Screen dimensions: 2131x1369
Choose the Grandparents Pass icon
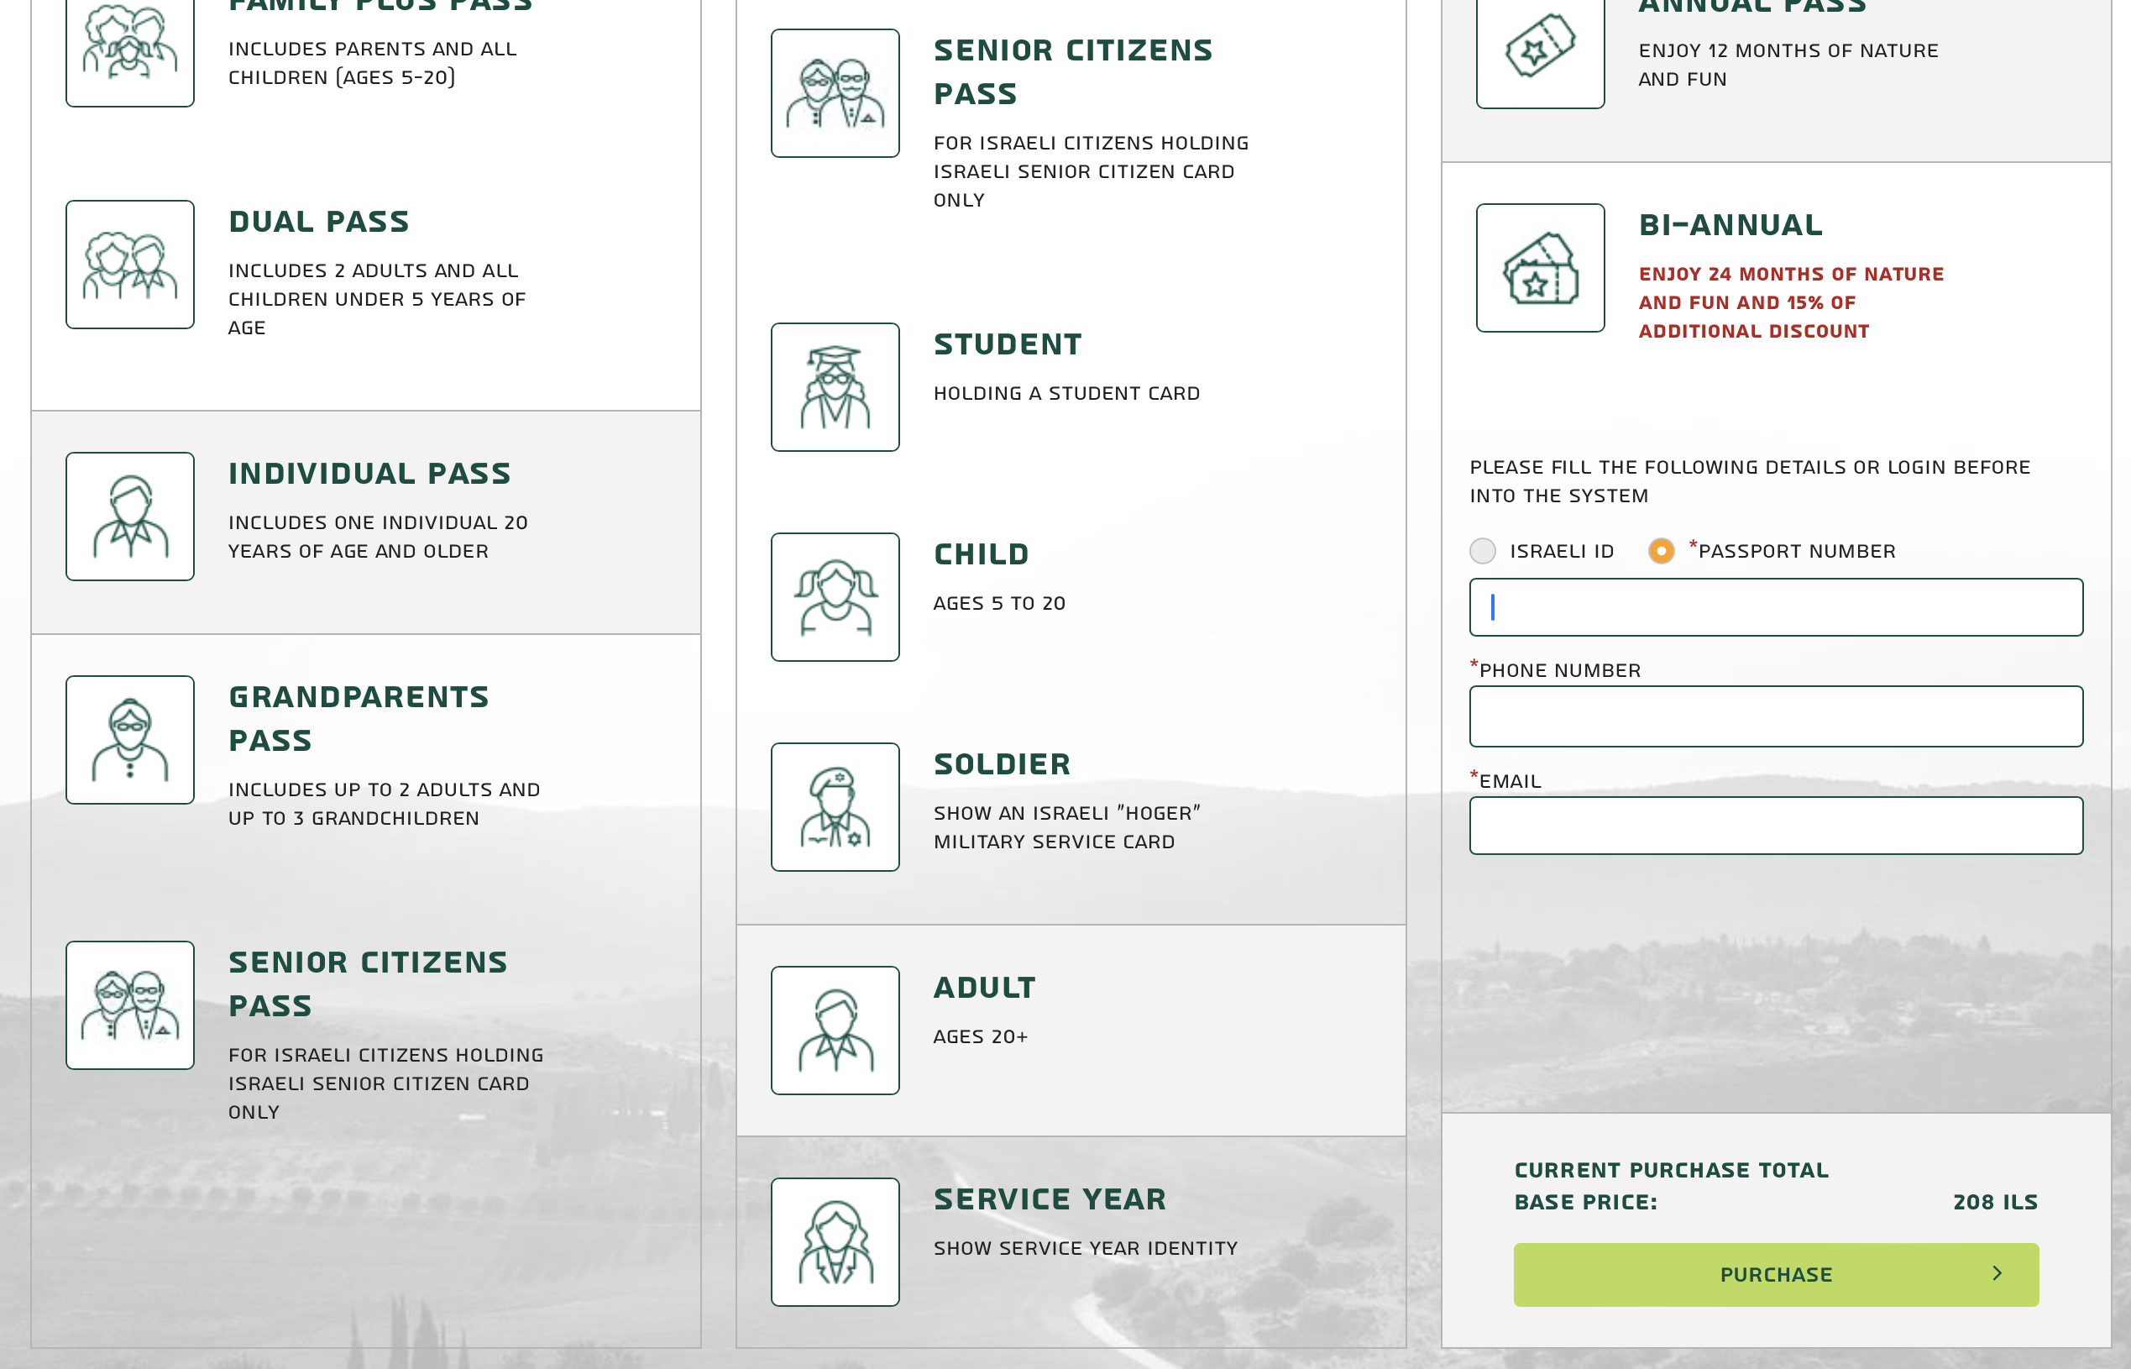[x=130, y=740]
